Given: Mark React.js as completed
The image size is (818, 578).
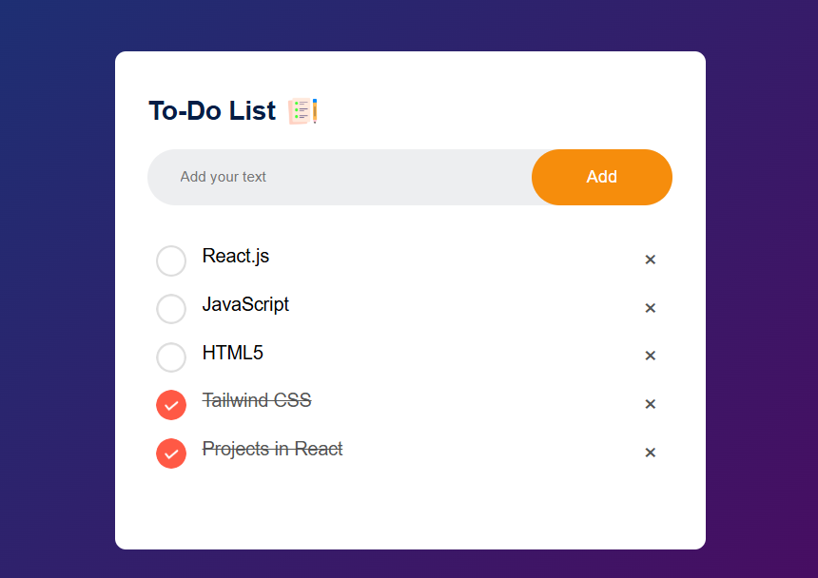Looking at the screenshot, I should point(171,260).
